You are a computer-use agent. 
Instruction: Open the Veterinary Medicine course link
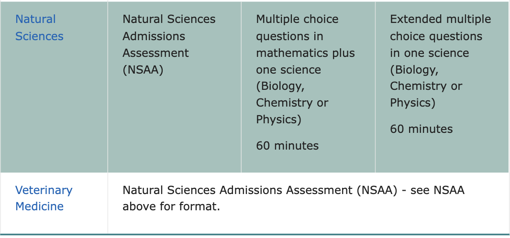point(44,198)
